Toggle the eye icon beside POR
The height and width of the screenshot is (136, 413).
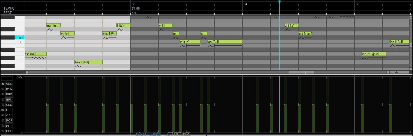click(3, 120)
